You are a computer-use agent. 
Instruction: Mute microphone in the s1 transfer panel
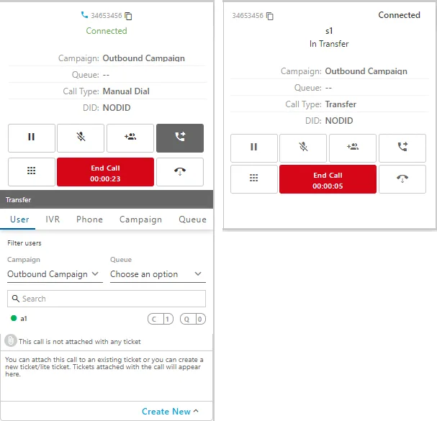(x=303, y=148)
